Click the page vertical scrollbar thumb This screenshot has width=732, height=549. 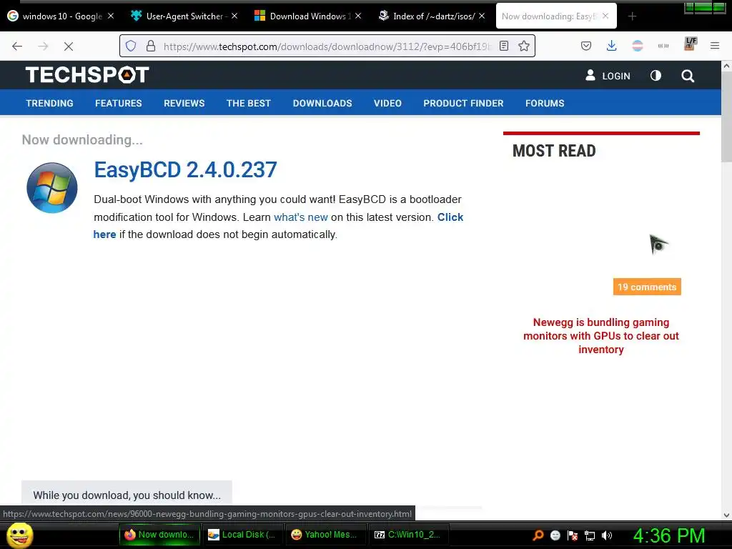[726, 118]
